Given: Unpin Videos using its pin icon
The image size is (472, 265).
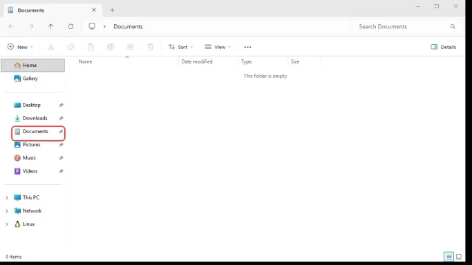Looking at the screenshot, I should pyautogui.click(x=61, y=171).
